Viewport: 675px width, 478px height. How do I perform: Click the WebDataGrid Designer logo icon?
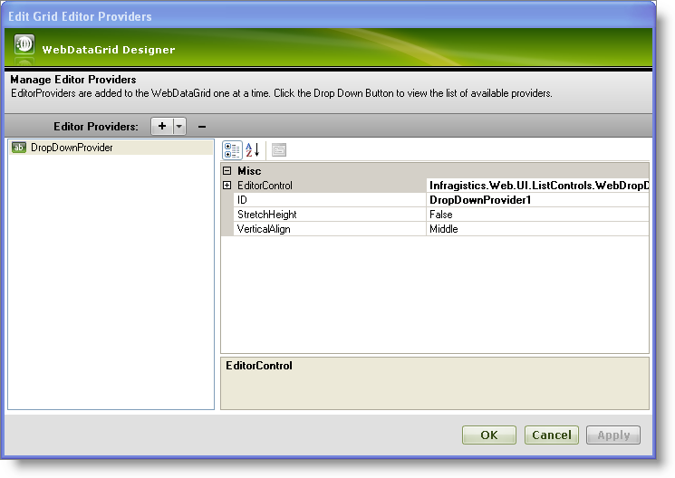pos(24,44)
